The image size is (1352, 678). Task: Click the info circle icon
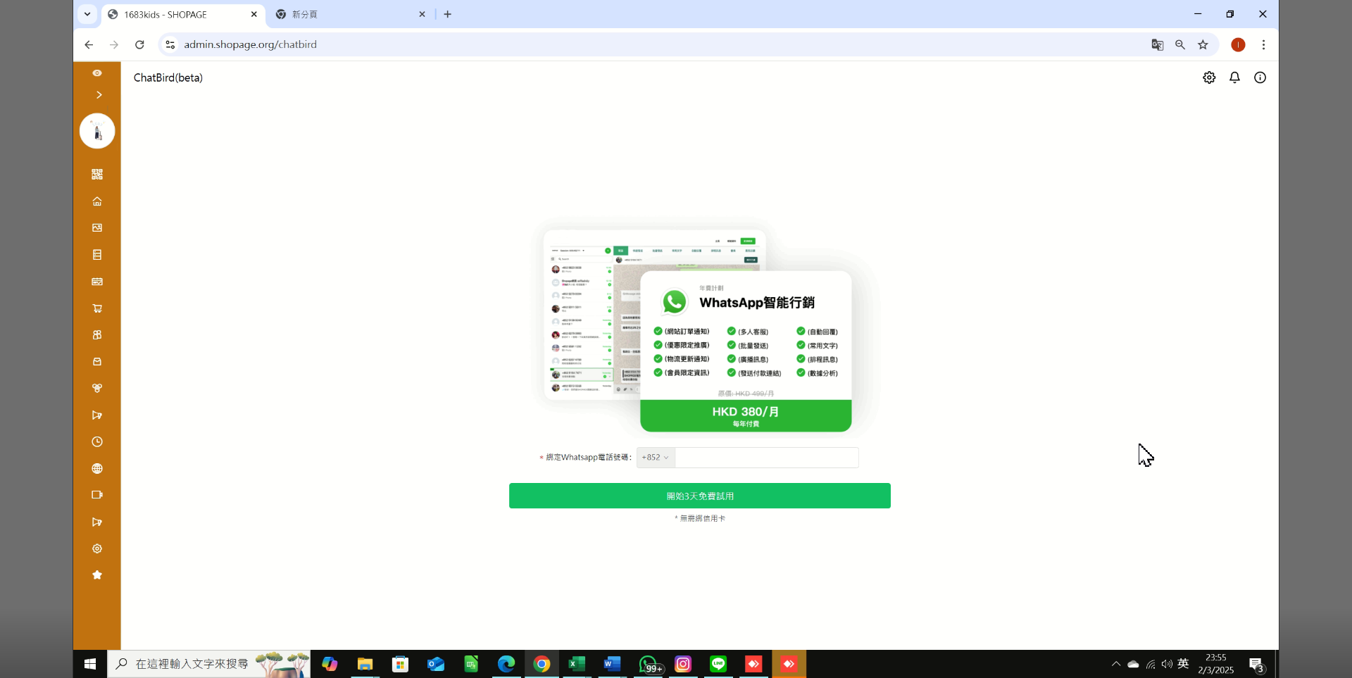click(x=1260, y=77)
